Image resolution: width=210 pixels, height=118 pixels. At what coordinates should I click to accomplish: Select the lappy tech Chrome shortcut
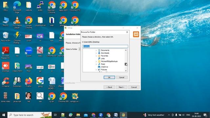pyautogui.click(x=63, y=7)
